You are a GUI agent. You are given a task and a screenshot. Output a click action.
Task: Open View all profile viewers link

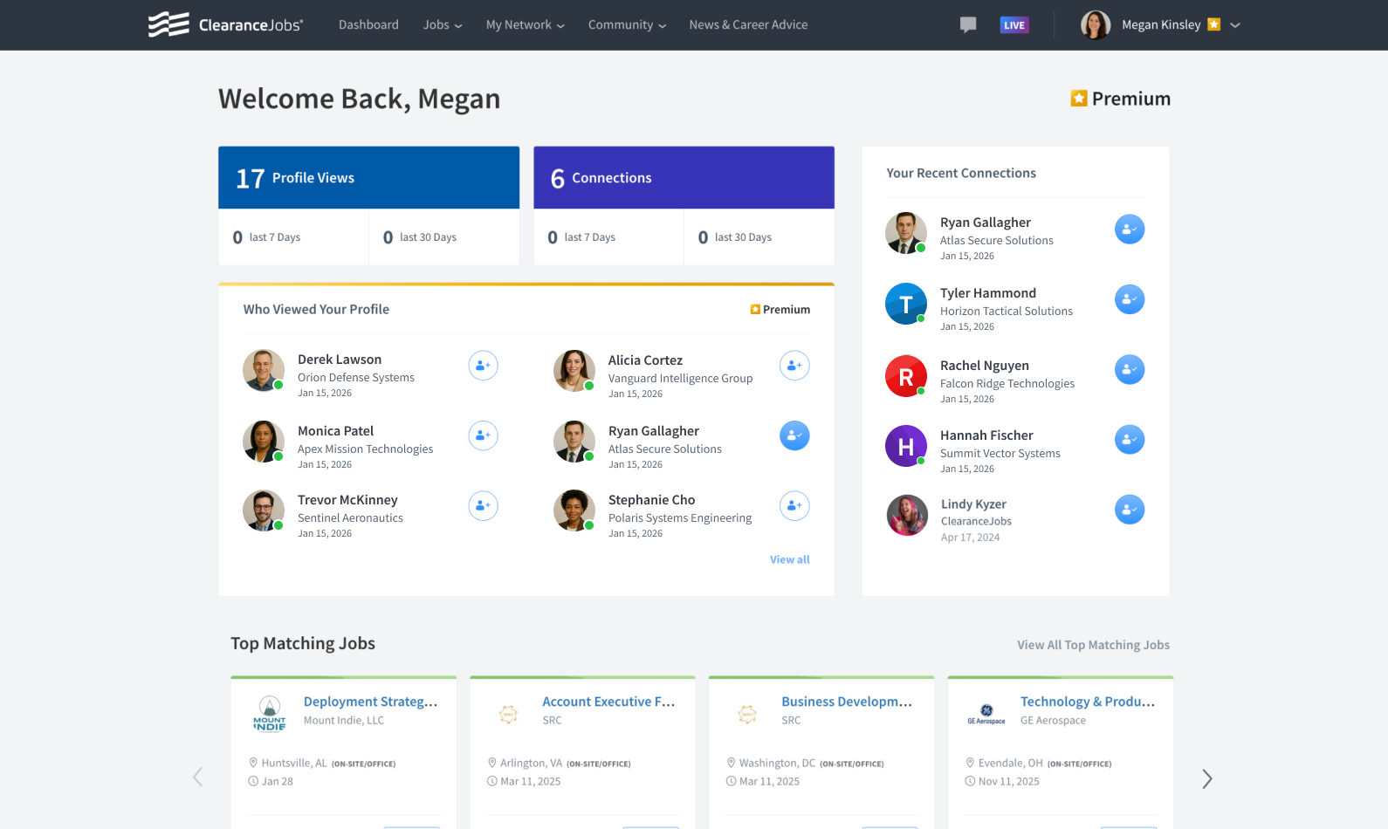tap(790, 559)
